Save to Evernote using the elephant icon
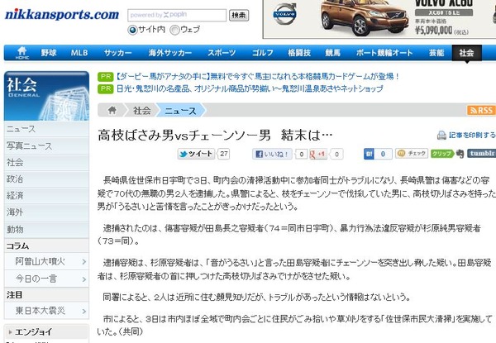This screenshot has width=496, height=343. coord(460,154)
